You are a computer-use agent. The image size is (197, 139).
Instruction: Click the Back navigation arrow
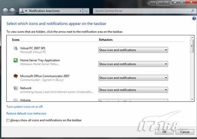5,11
